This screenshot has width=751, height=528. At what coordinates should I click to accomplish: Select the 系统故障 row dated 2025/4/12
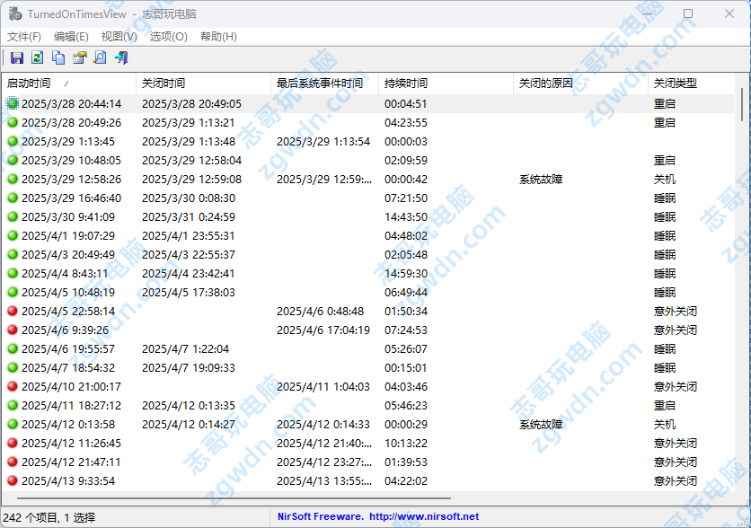pyautogui.click(x=540, y=424)
